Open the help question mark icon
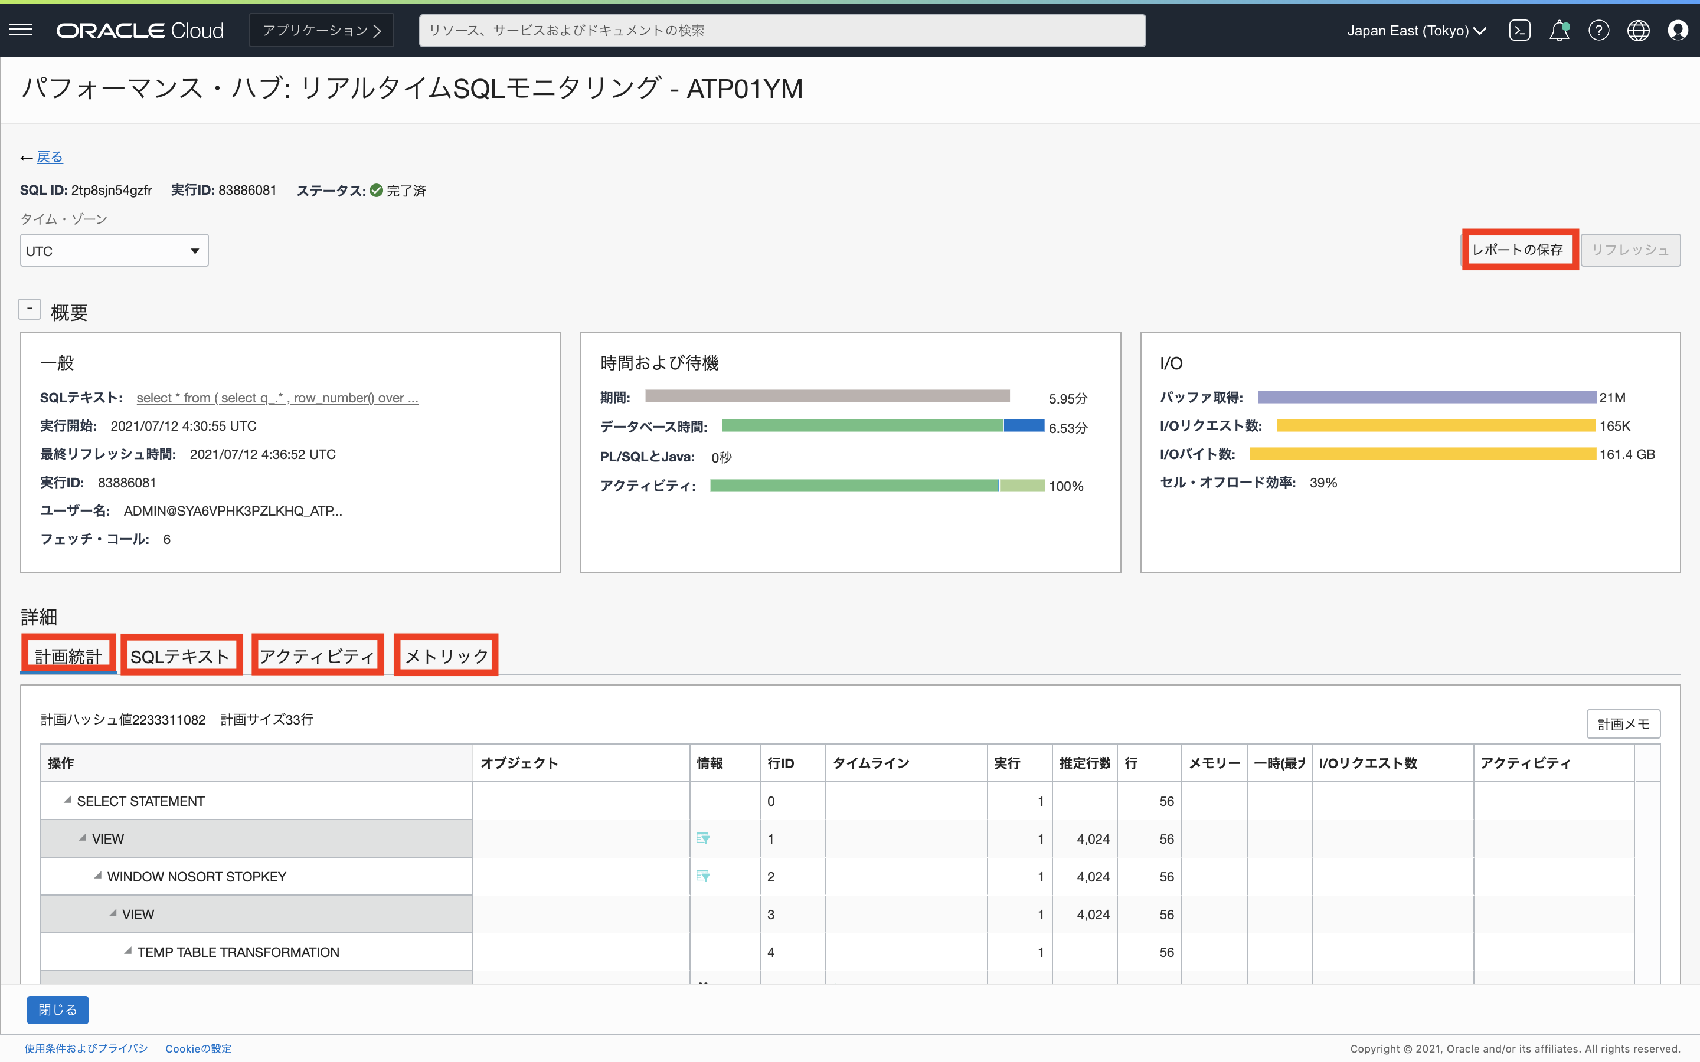This screenshot has height=1062, width=1700. [1598, 30]
